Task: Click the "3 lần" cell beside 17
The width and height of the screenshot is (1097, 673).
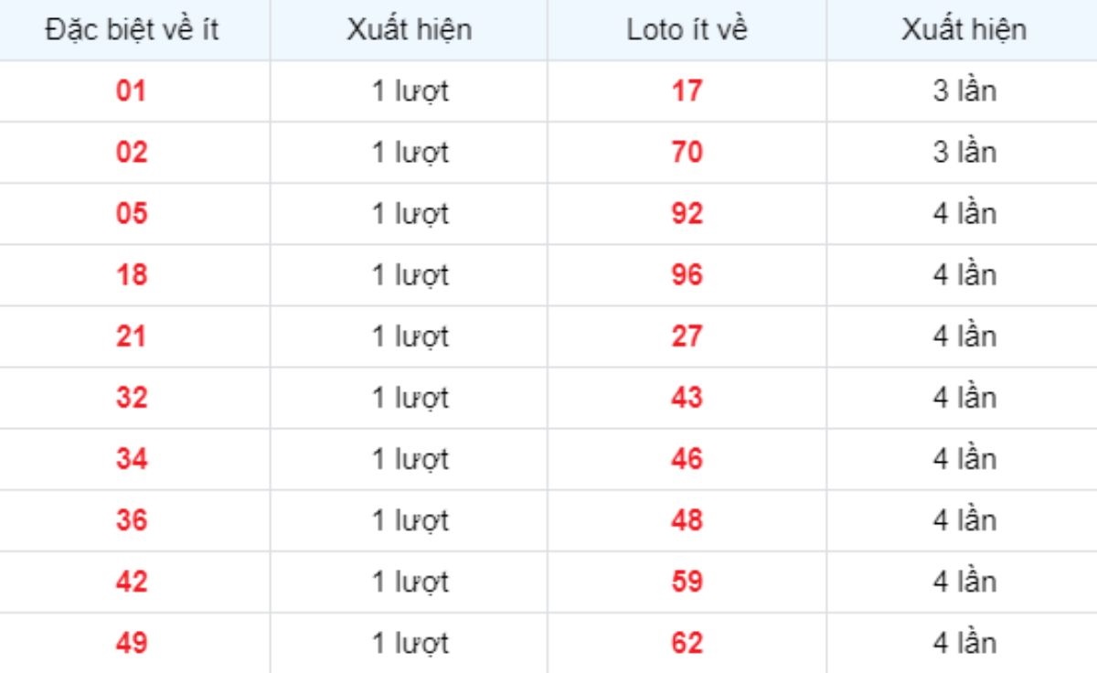Action: pos(964,91)
